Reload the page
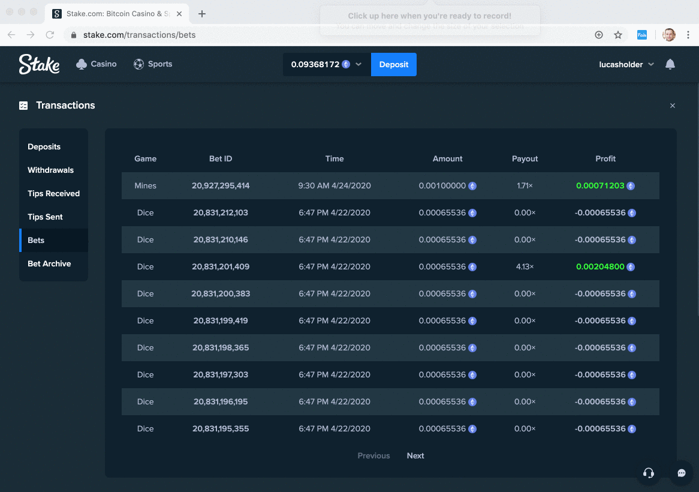Image resolution: width=699 pixels, height=492 pixels. (50, 35)
